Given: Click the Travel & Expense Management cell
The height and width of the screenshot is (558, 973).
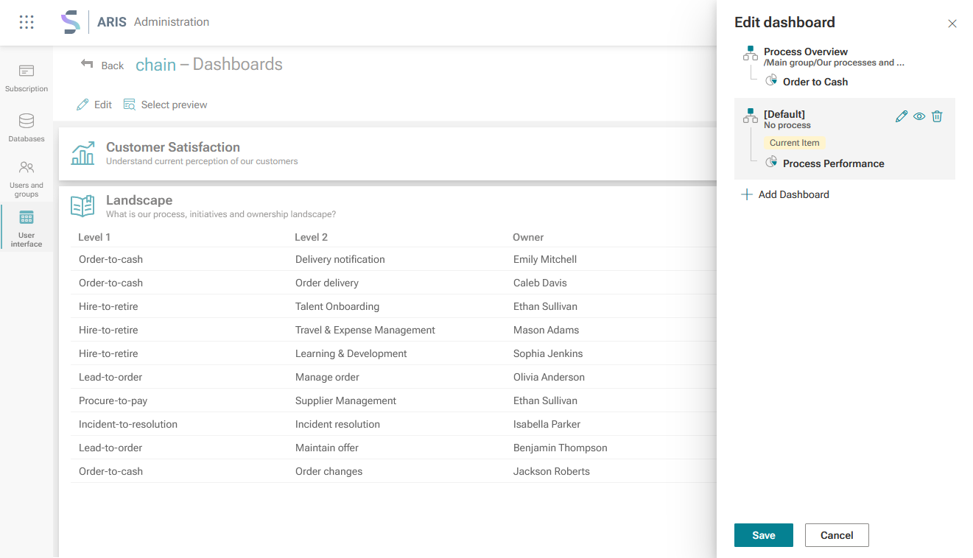Looking at the screenshot, I should tap(365, 330).
